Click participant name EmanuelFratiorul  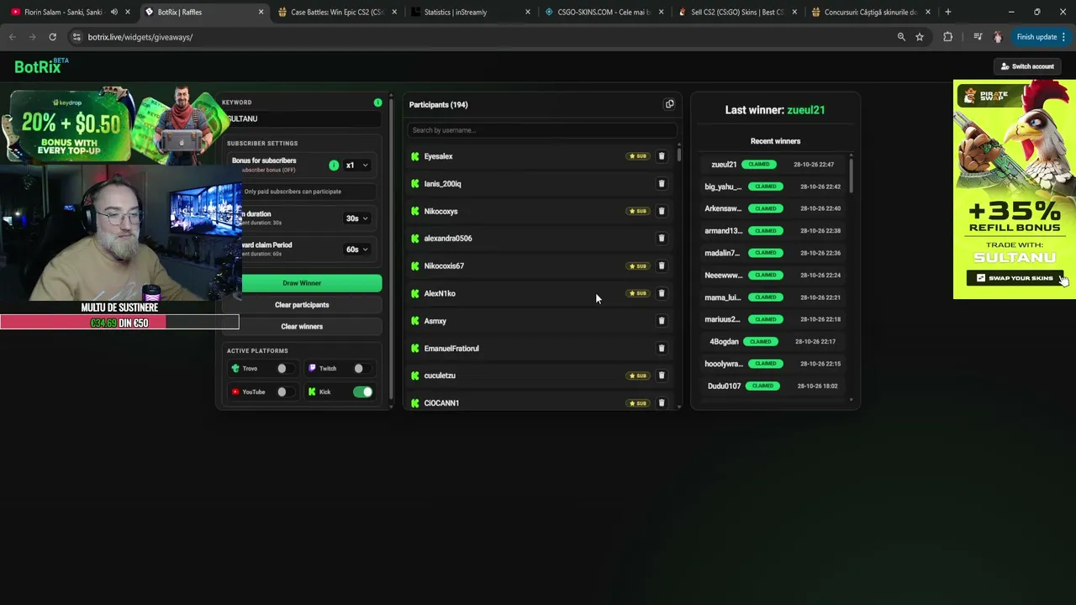[451, 348]
